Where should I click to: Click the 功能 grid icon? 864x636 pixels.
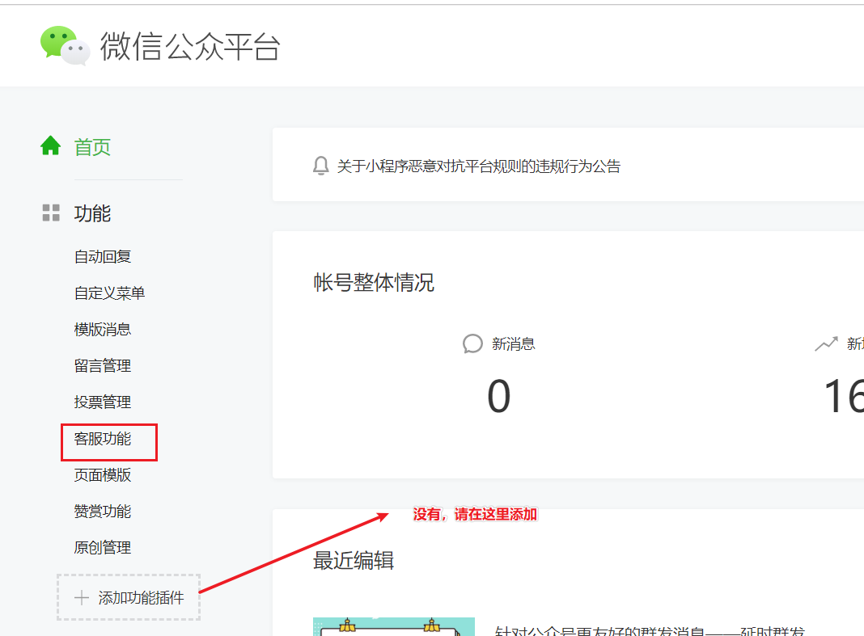click(x=51, y=213)
